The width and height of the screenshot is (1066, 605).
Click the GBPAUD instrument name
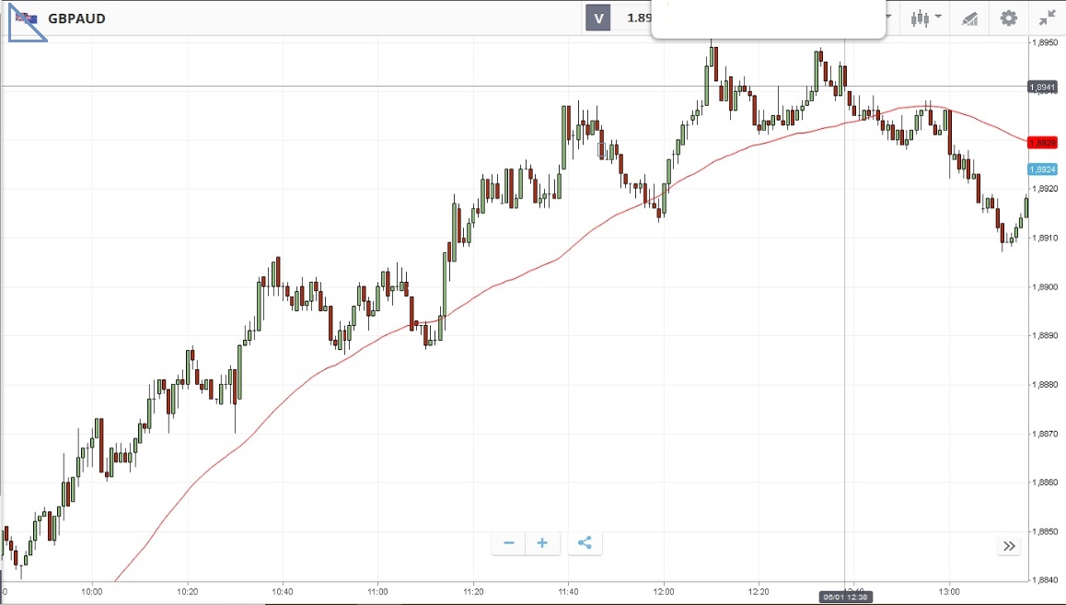76,18
